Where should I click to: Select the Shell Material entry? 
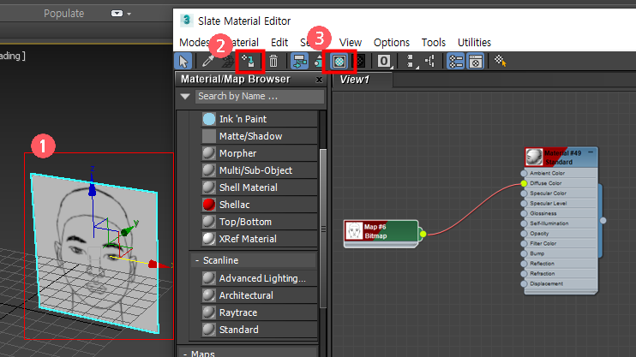[259, 187]
